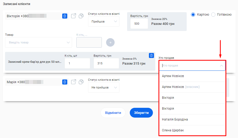
Task: Choose Артем Новіков (власник) from the seller list
Action: click(x=181, y=87)
